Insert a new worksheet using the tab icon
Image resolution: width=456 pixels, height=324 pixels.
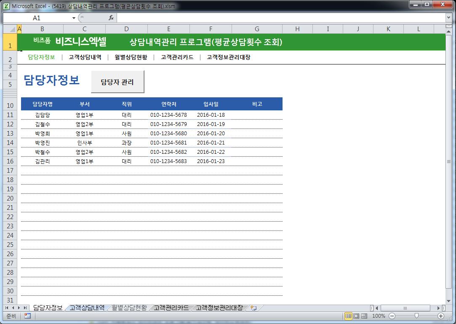point(253,308)
